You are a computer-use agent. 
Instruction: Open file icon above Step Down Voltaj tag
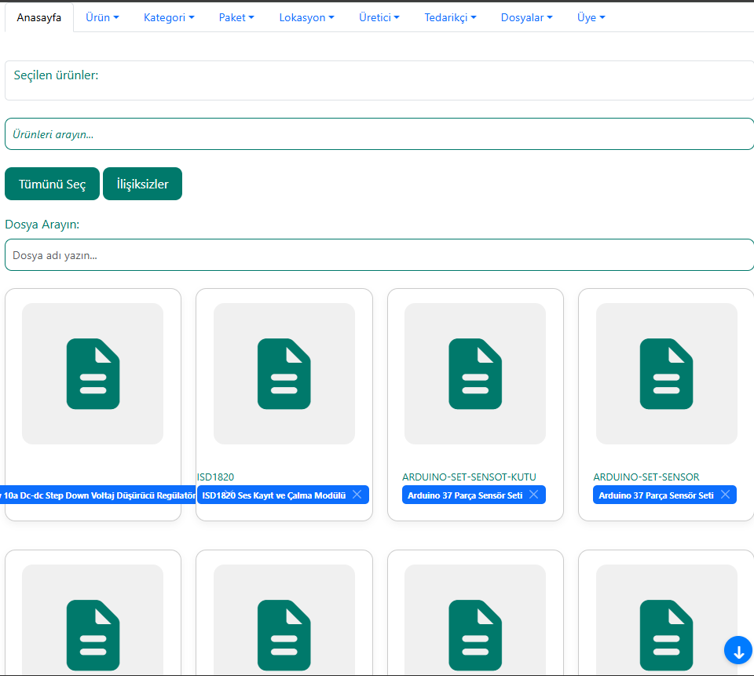click(93, 374)
